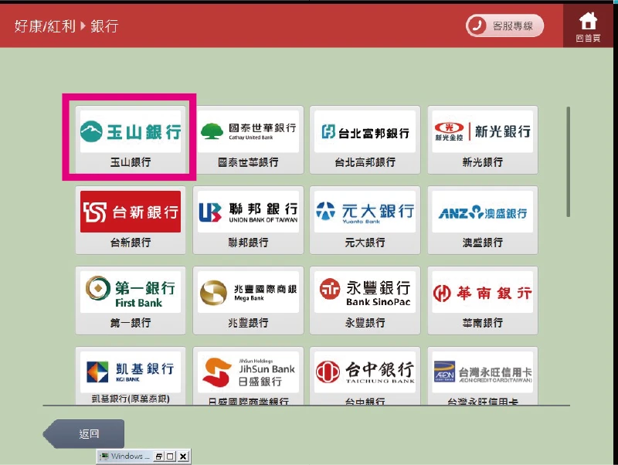Image resolution: width=618 pixels, height=465 pixels.
Task: Click the 國泰世華銀行 caption text
Action: [248, 162]
